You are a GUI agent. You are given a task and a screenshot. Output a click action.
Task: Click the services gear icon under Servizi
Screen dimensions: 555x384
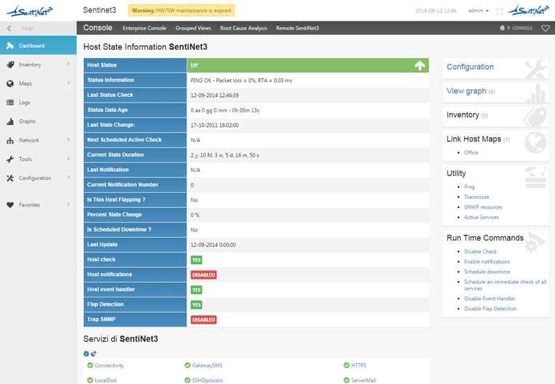(86, 354)
